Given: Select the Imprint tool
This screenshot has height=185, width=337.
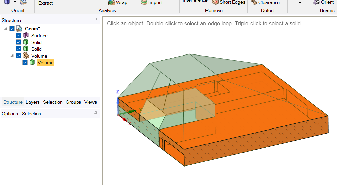Looking at the screenshot, I should click(144, 3).
